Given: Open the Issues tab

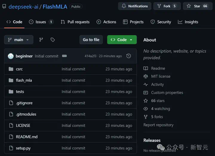Looking at the screenshot, I should [x=41, y=22].
